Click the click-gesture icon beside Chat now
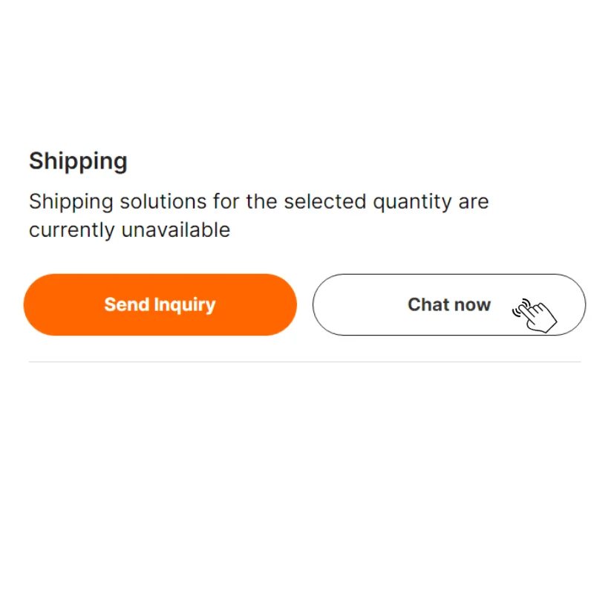 pyautogui.click(x=535, y=315)
